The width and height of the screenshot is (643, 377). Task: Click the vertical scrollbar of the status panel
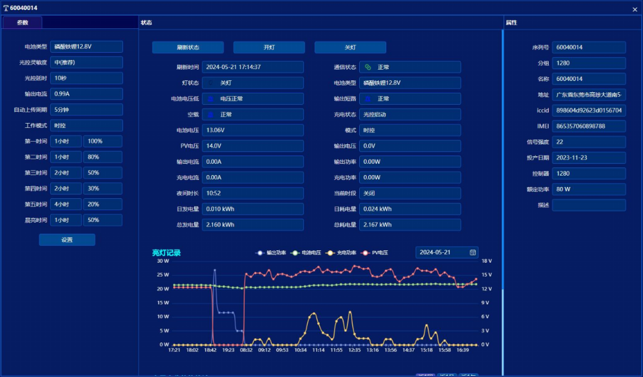pyautogui.click(x=502, y=188)
